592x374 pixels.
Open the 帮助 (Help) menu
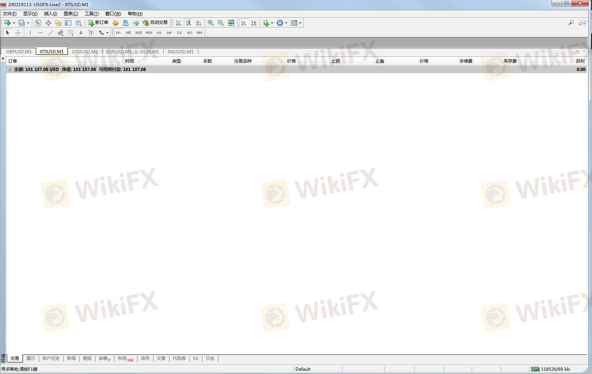135,14
